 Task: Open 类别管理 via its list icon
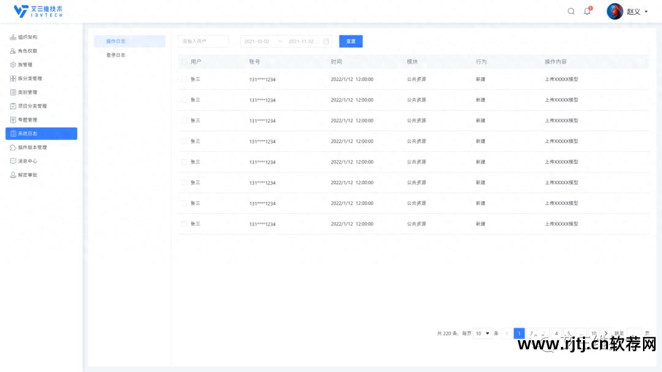point(13,92)
